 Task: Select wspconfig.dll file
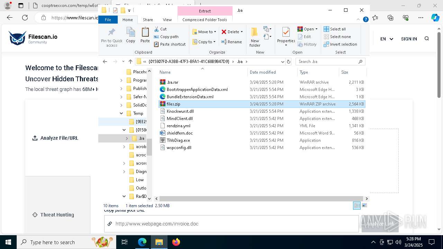click(262, 148)
